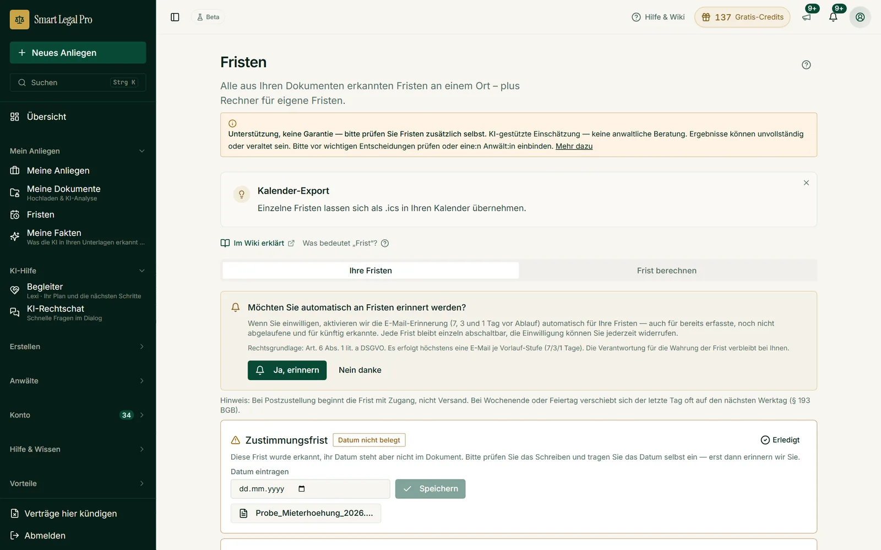The width and height of the screenshot is (881, 550).
Task: Open Meine Anliegen in sidebar
Action: click(78, 170)
